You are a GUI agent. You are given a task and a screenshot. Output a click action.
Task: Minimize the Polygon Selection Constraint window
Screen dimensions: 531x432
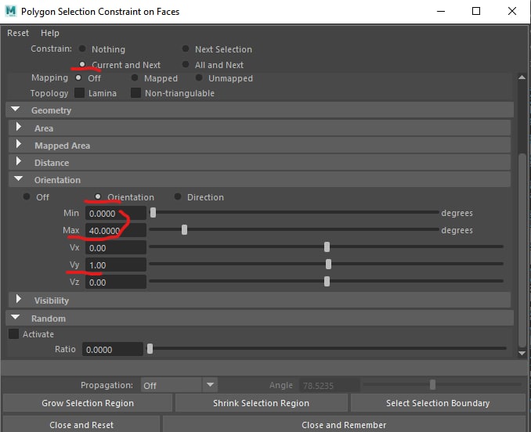pos(441,11)
